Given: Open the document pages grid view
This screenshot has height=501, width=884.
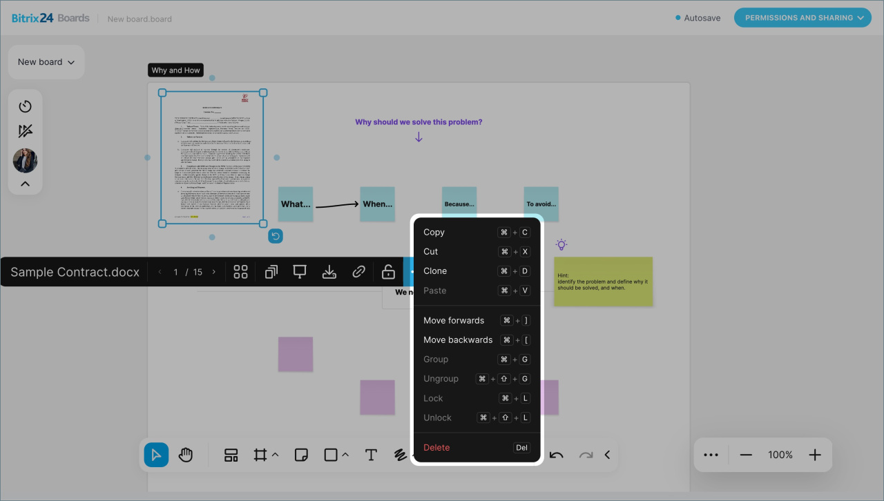Looking at the screenshot, I should (240, 272).
